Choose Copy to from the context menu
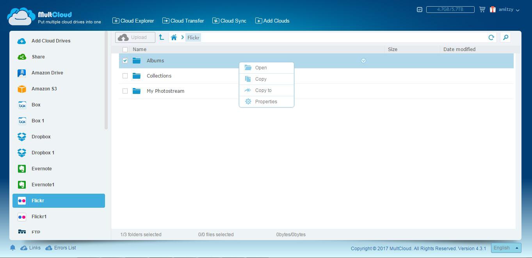Screen dimensions: 532x258 coord(267,90)
